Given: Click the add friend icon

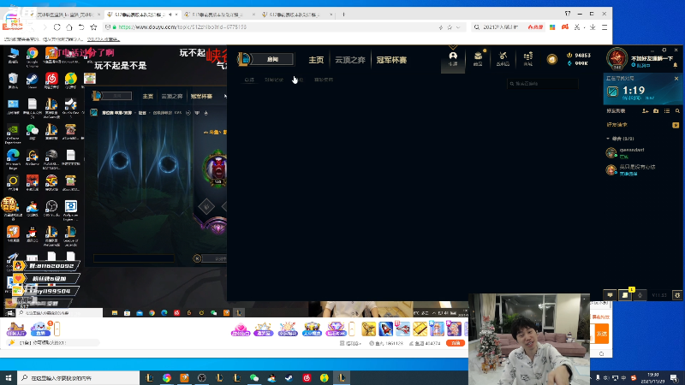Looking at the screenshot, I should tap(646, 111).
